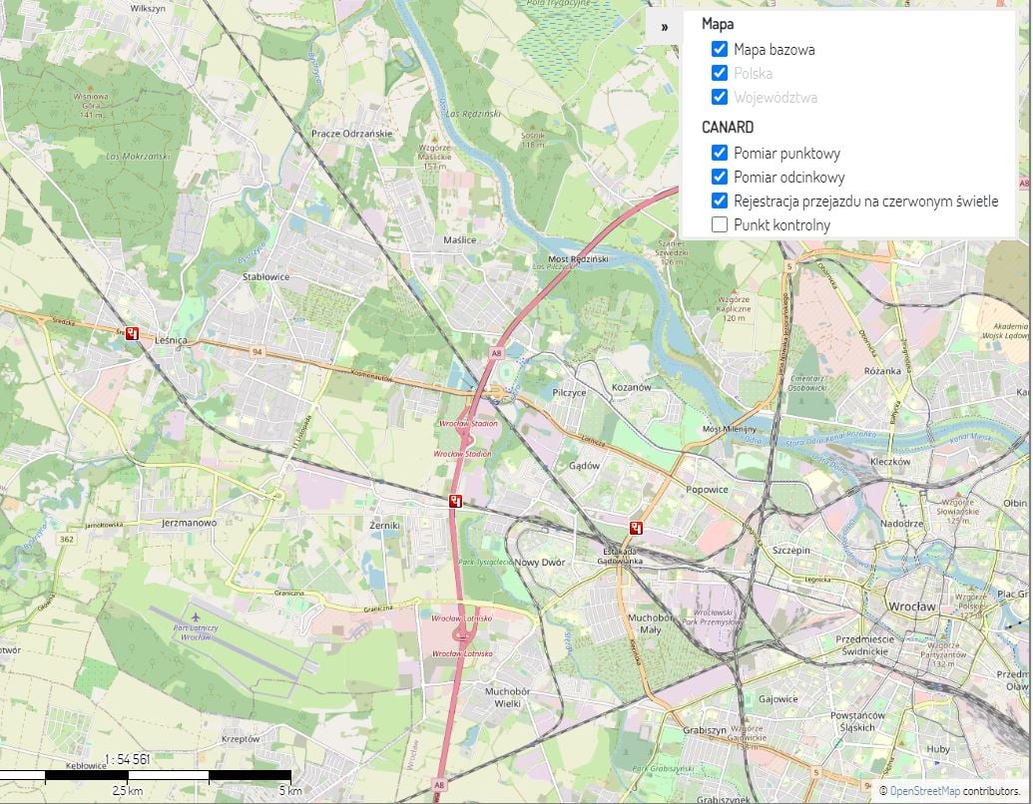Click the Port Lotniczy Wrocław airport icon
Image resolution: width=1033 pixels, height=804 pixels.
coord(195,617)
